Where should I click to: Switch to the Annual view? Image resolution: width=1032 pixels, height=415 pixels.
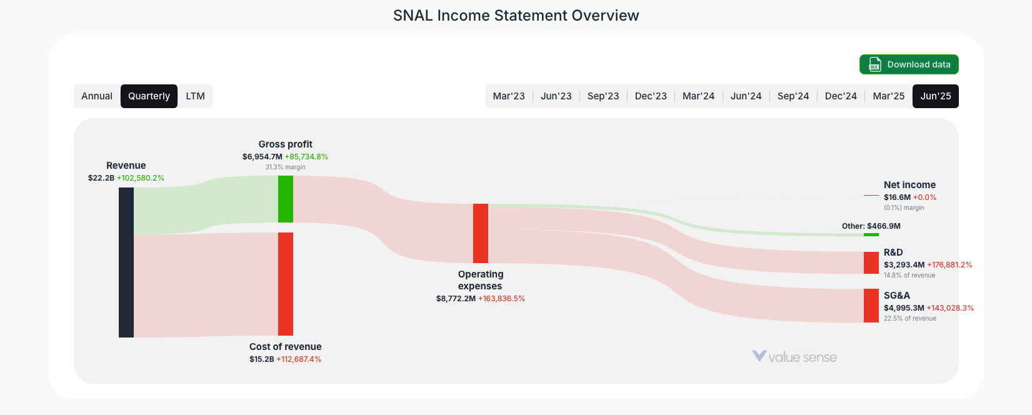97,96
